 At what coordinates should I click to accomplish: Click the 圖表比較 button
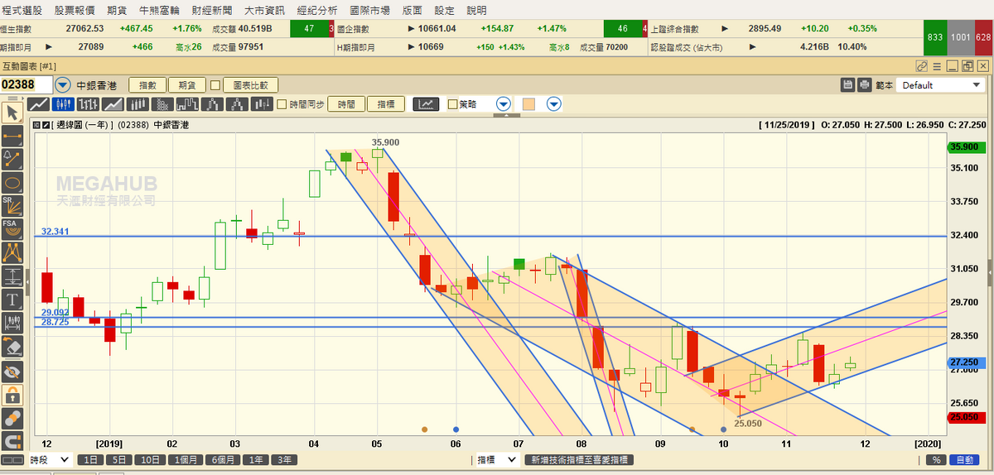point(251,84)
